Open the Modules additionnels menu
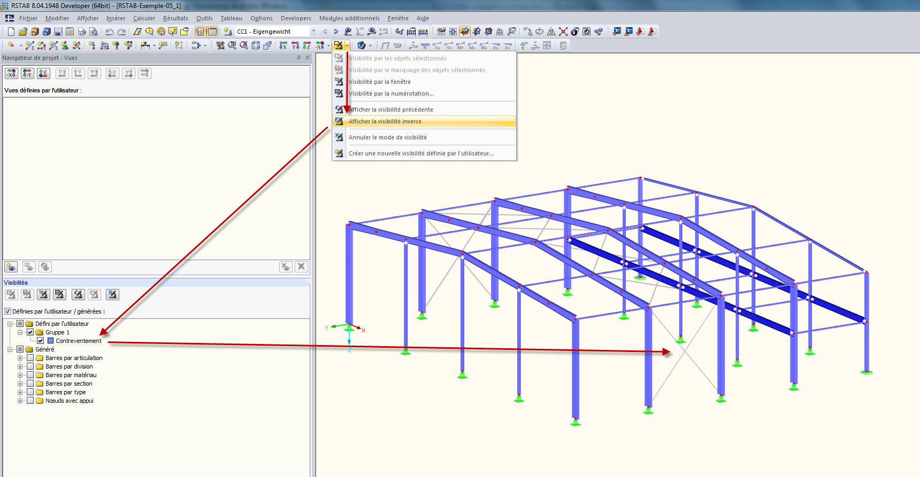Screen dimensions: 920x477 point(349,18)
